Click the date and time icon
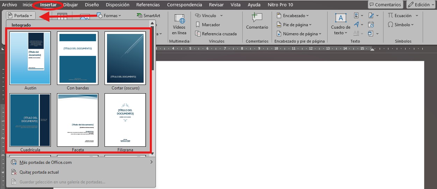The height and width of the screenshot is (189, 437). [371, 25]
